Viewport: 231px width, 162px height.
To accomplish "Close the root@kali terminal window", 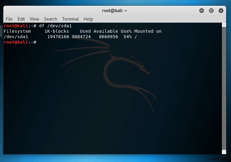I will click(x=221, y=11).
